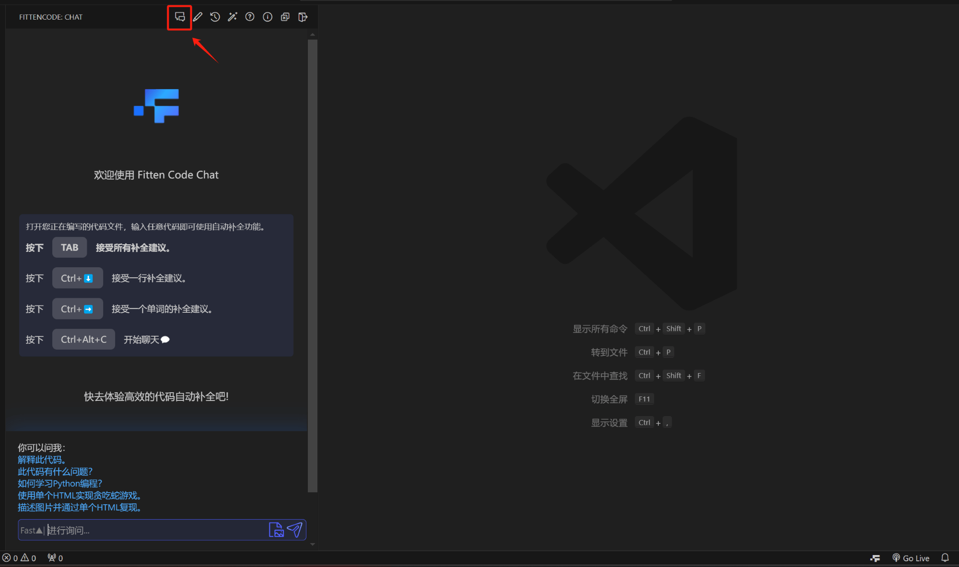Attach an image using the picture icon
Viewport: 959px width, 567px height.
click(x=276, y=530)
